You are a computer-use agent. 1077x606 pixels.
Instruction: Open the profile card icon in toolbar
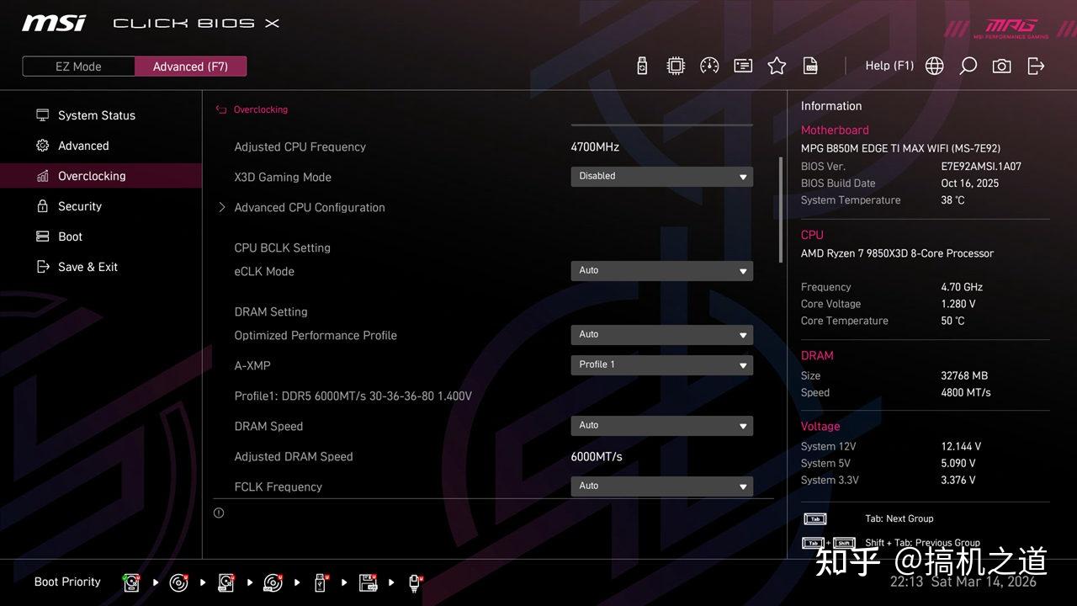click(743, 66)
